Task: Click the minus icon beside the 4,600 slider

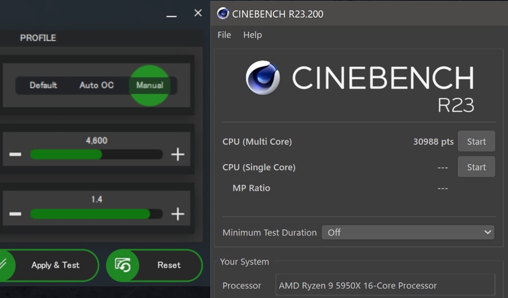Action: tap(15, 154)
